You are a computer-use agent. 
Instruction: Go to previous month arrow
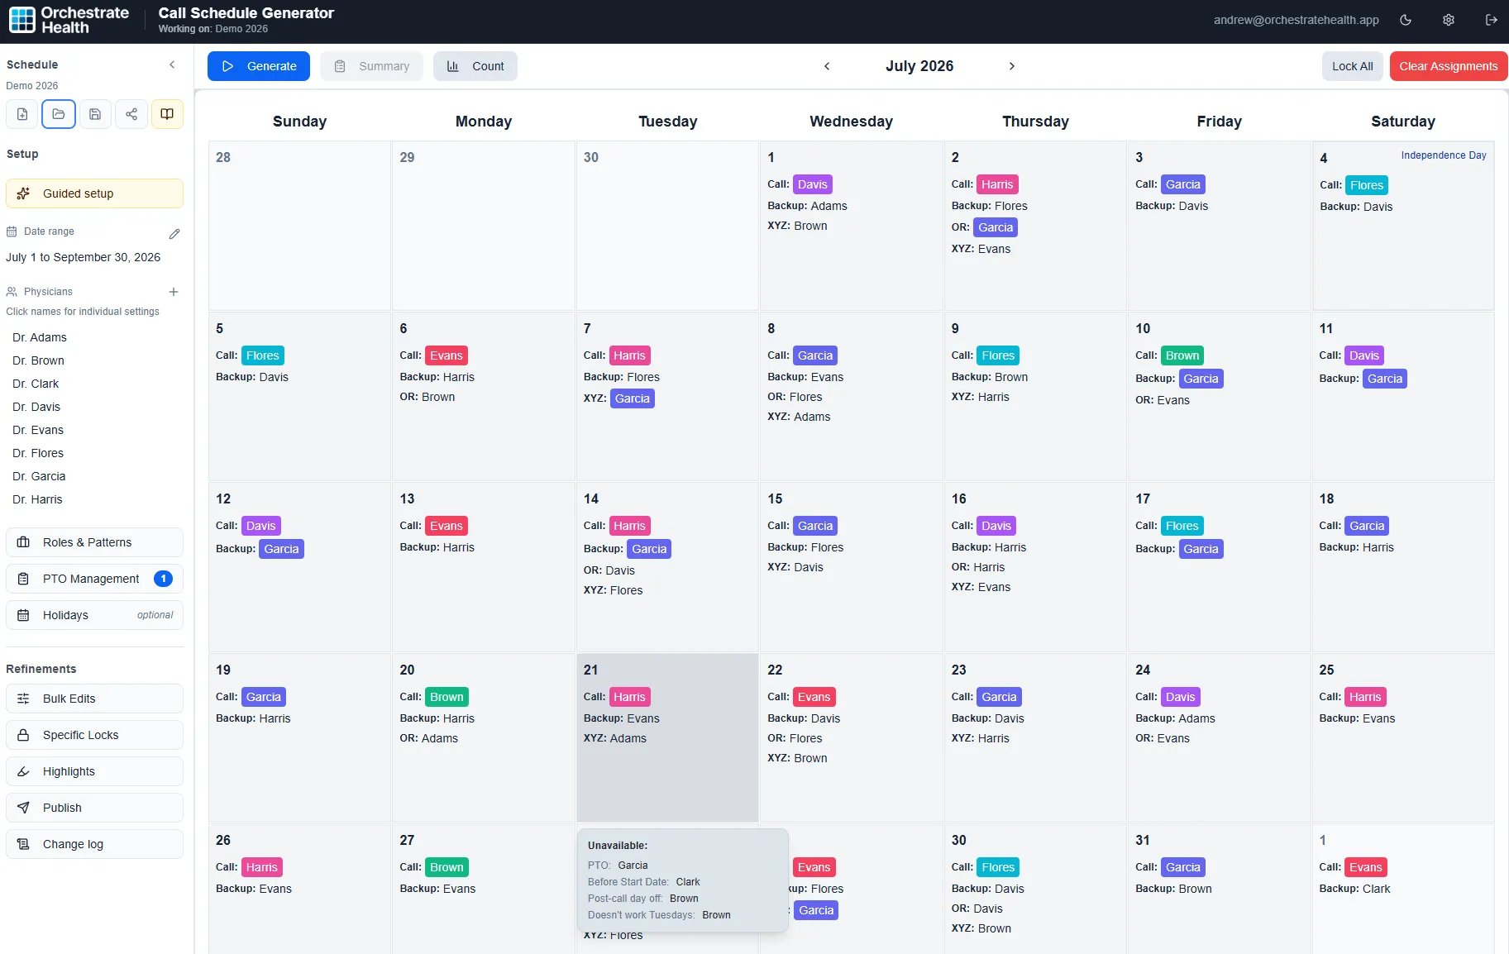coord(827,66)
